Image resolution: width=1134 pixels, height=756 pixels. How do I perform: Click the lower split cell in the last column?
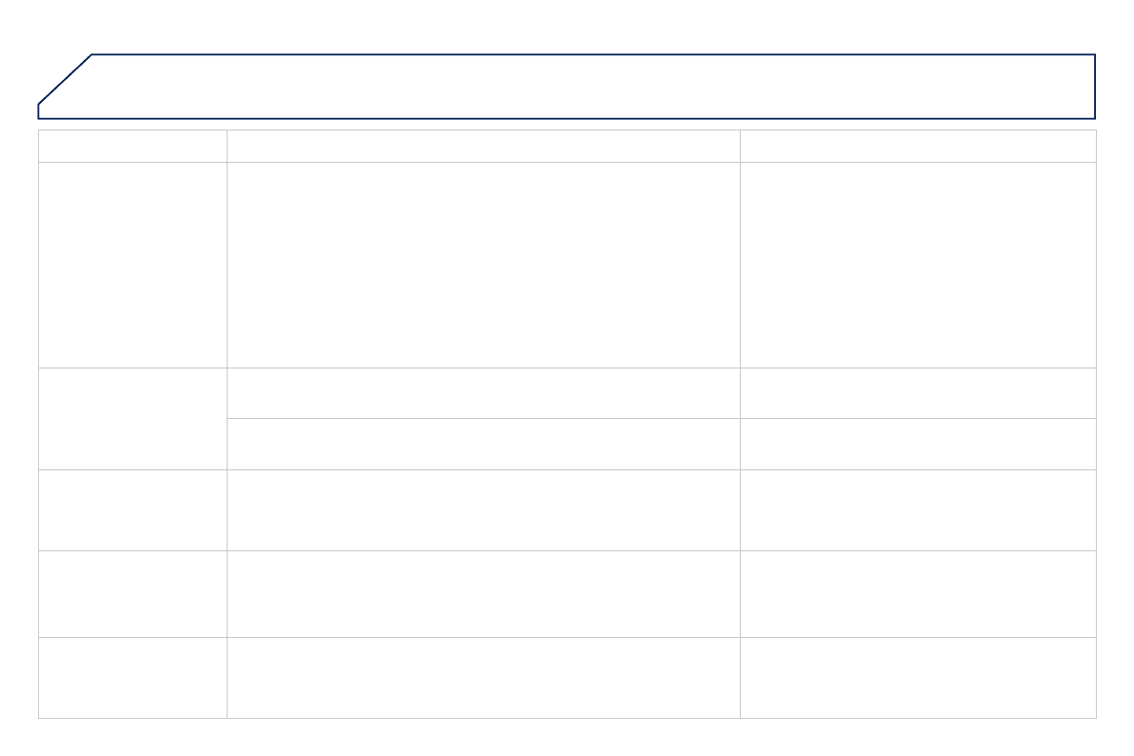tap(918, 444)
